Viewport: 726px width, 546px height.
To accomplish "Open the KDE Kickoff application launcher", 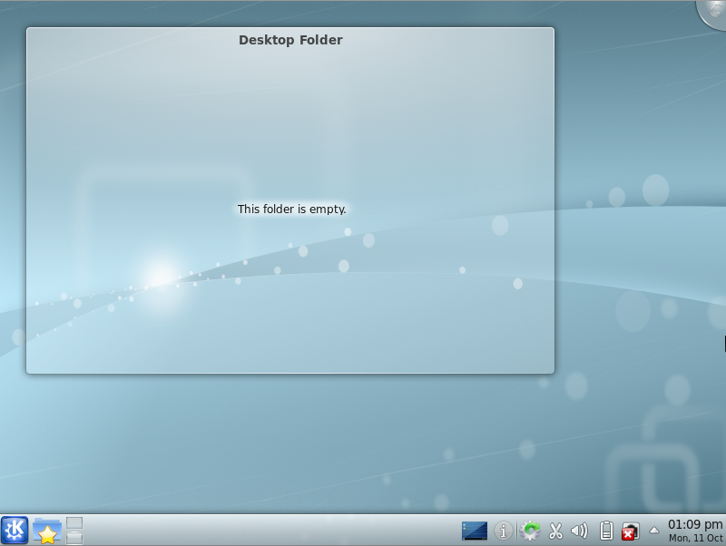I will 15,531.
